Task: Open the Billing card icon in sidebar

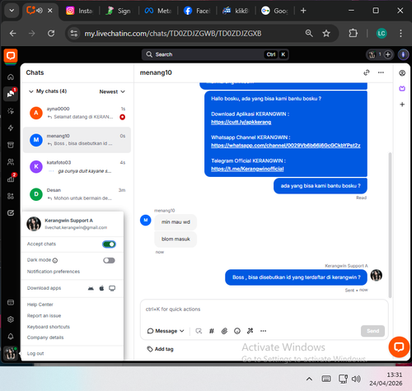Action: pos(11,302)
